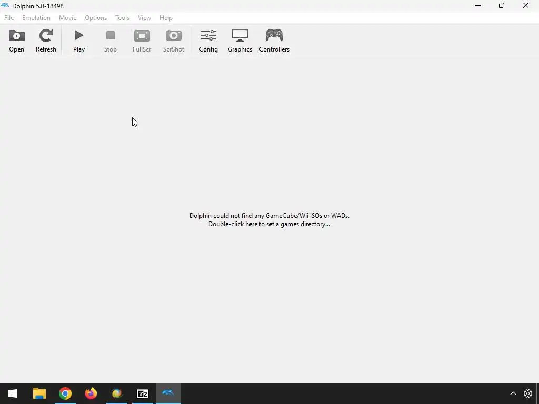
Task: Switch to 7-Zip in taskbar
Action: coord(142,393)
